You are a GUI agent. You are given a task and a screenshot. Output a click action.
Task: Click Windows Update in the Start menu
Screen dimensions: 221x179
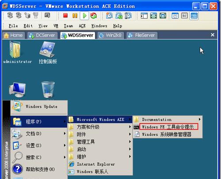click(x=39, y=107)
